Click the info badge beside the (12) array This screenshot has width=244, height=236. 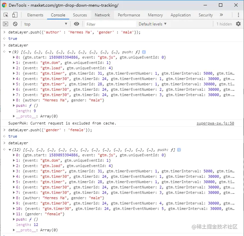pos(179,150)
